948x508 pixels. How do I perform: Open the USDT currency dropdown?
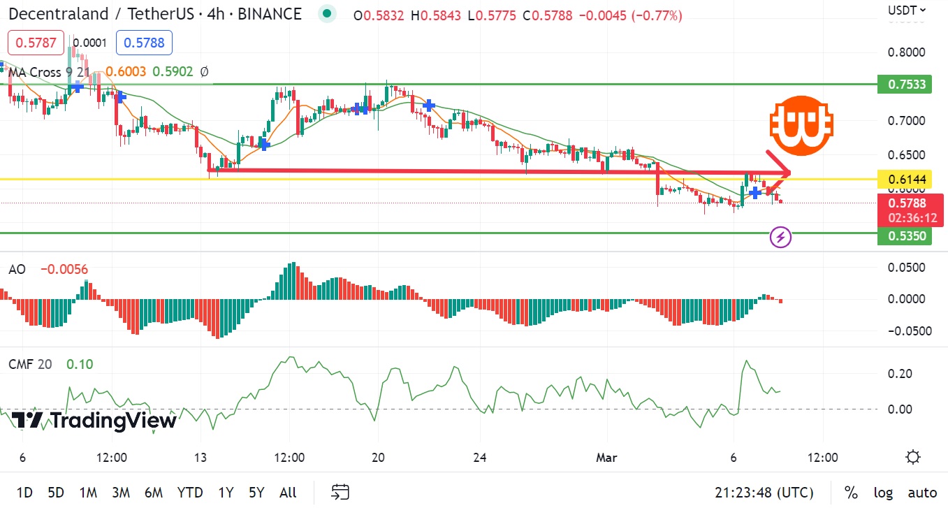[907, 10]
